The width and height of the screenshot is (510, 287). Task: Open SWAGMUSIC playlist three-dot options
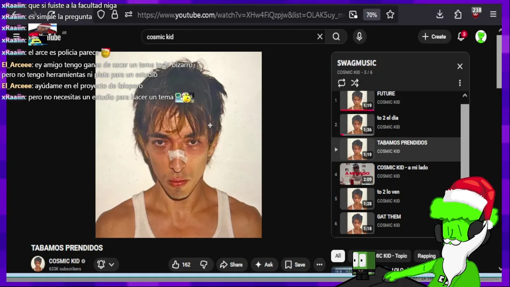click(460, 83)
